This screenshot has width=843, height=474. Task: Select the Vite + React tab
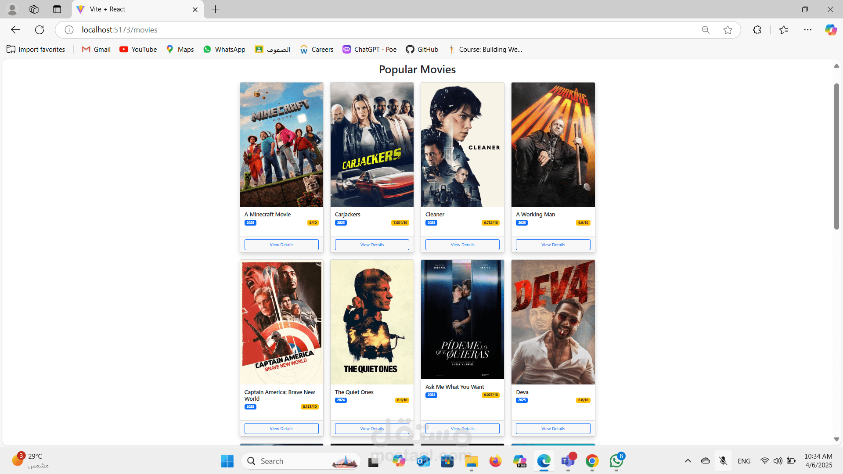click(x=137, y=9)
